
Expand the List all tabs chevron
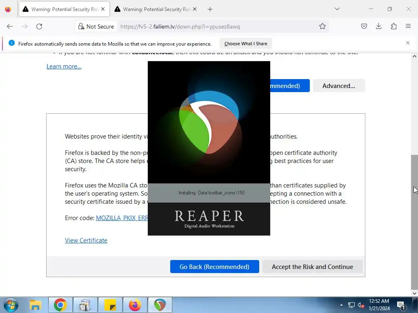tap(337, 9)
